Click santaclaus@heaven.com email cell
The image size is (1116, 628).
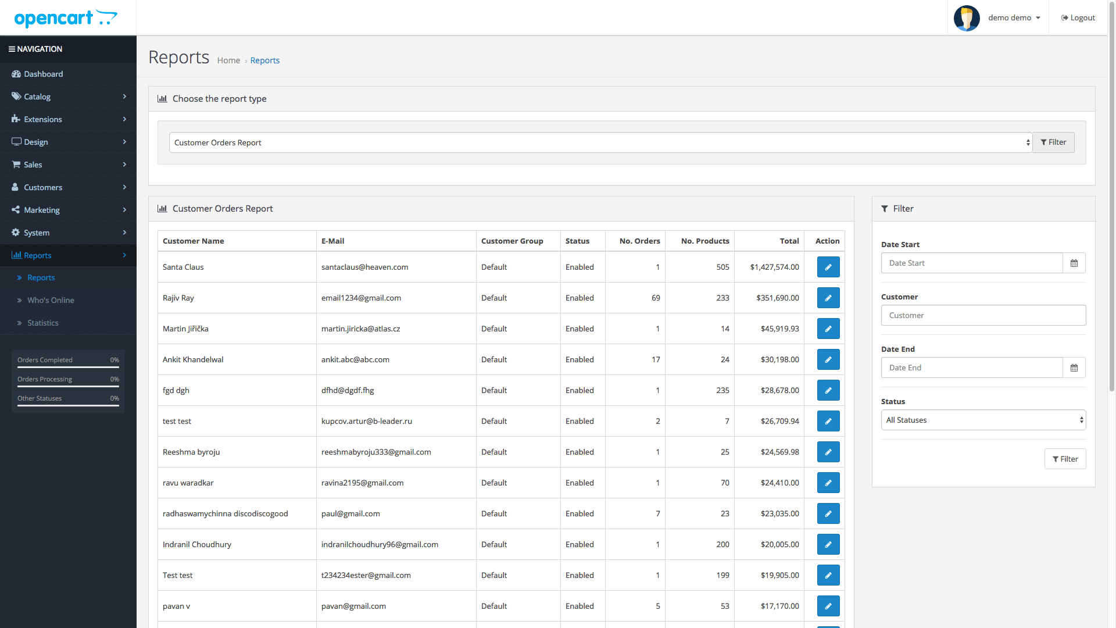(x=396, y=267)
